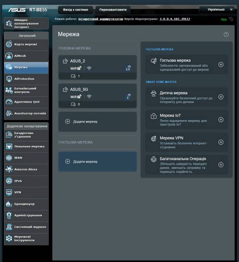Viewport: 239px width, 262px height.
Task: Open the ASUS_5G network card title
Action: coord(79,90)
